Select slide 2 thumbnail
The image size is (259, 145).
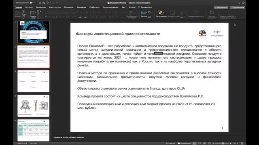33,56
